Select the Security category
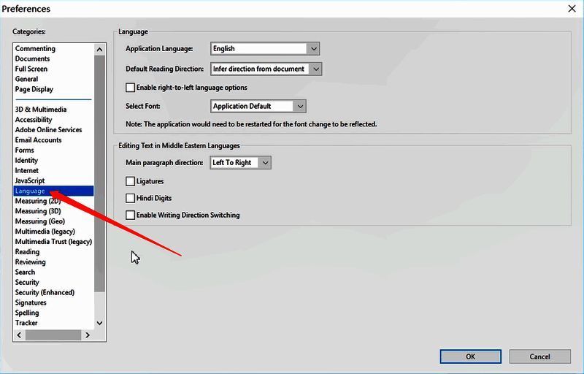The height and width of the screenshot is (374, 584). coord(27,283)
